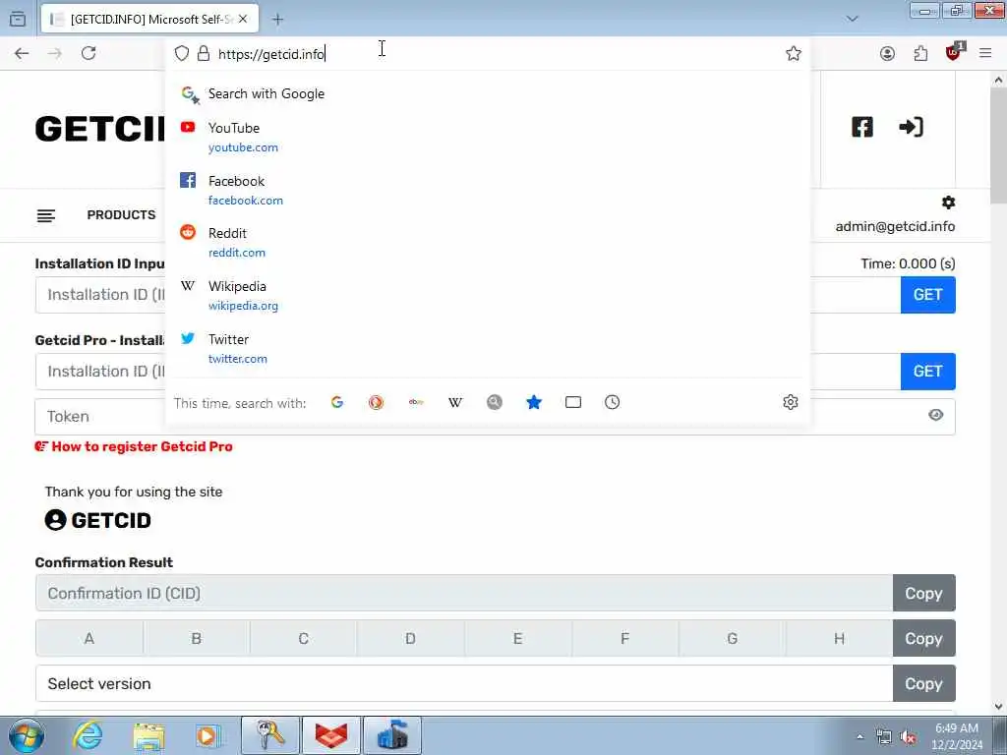
Task: Expand the list all tabs chevron
Action: tap(853, 19)
